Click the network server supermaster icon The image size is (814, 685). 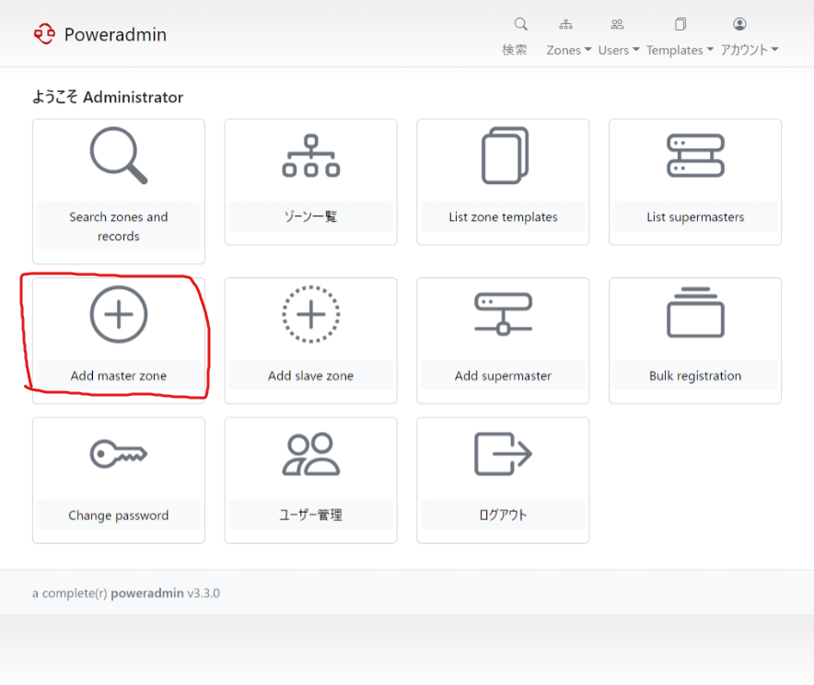pos(503,314)
